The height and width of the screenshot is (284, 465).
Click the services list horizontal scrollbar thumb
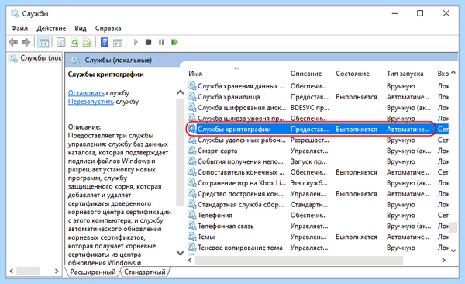pyautogui.click(x=298, y=260)
